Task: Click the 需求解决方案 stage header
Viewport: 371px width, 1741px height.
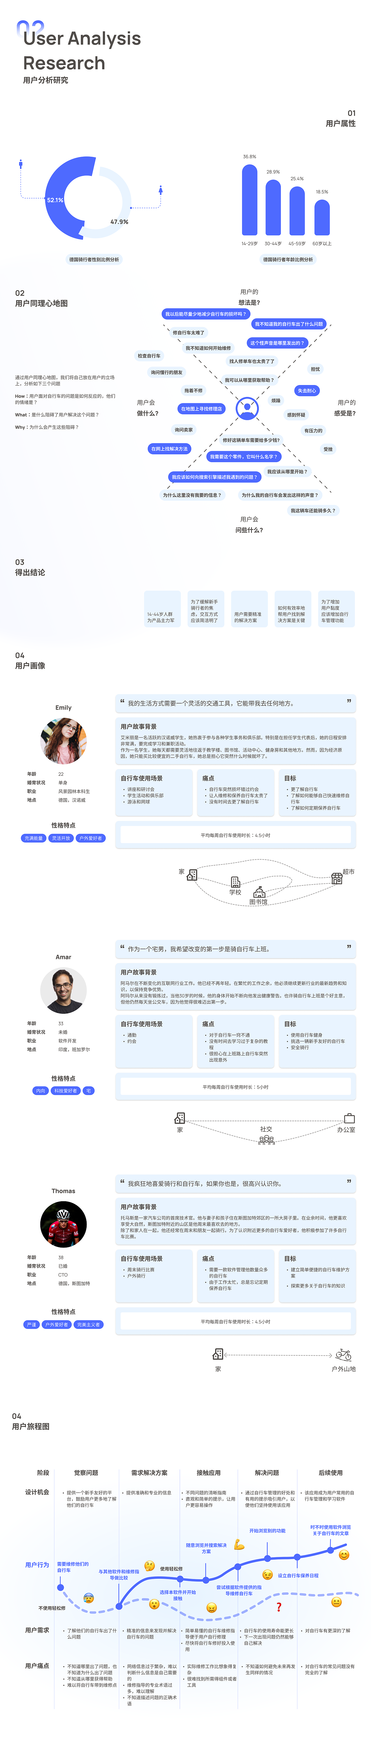Action: point(149,1473)
